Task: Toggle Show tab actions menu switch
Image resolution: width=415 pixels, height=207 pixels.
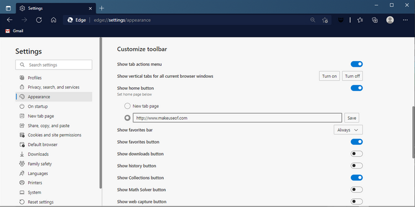Action: pos(356,64)
